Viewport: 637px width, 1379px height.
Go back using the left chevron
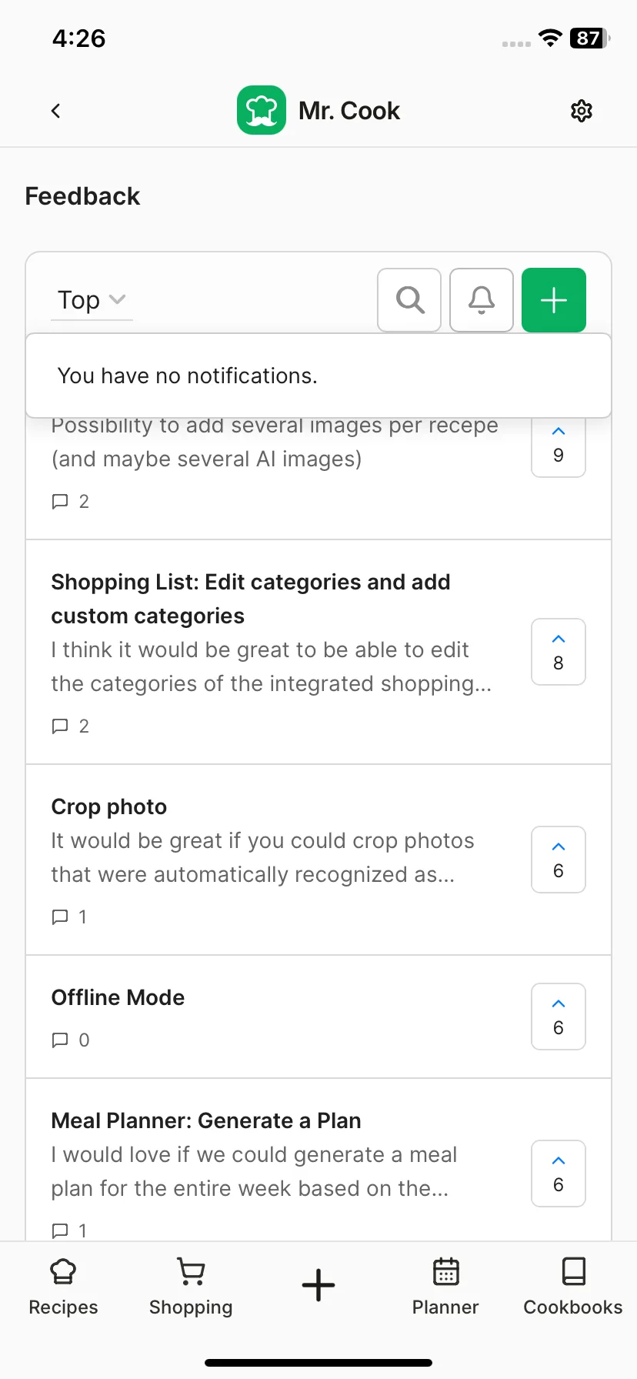coord(55,111)
